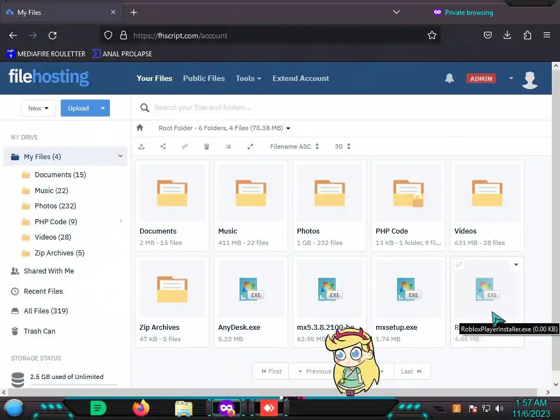The width and height of the screenshot is (560, 420).
Task: Open the Your Files menu item
Action: click(154, 78)
